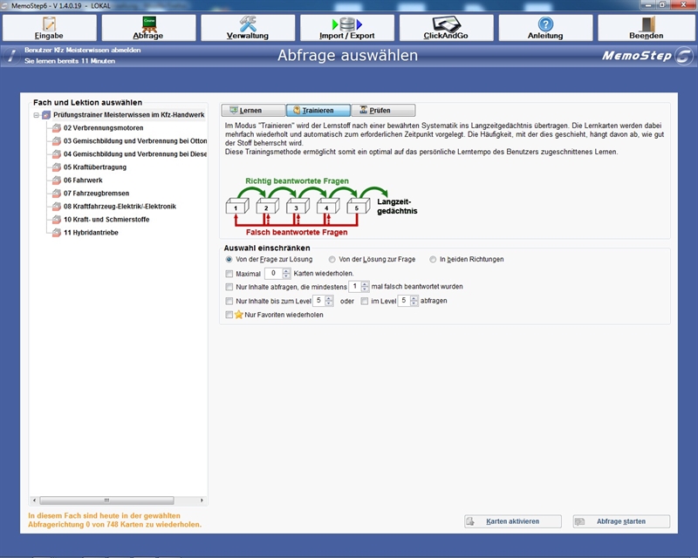
Task: Click the 'bis zum Level' number field
Action: 318,301
